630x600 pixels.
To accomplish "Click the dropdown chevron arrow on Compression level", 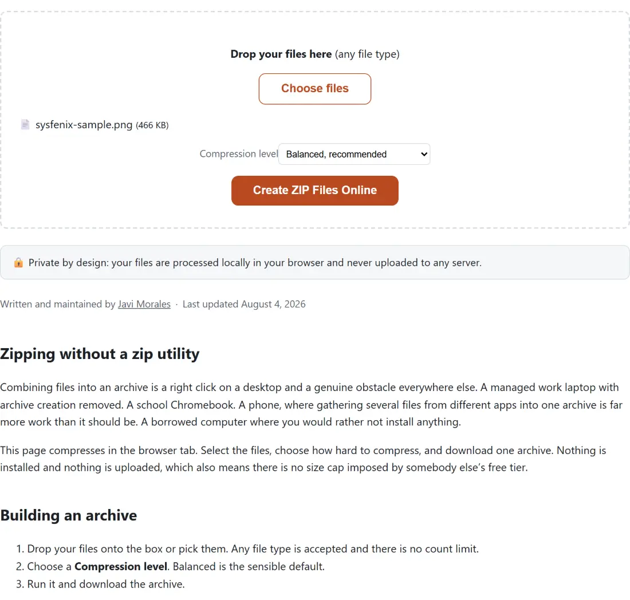I will (x=423, y=154).
